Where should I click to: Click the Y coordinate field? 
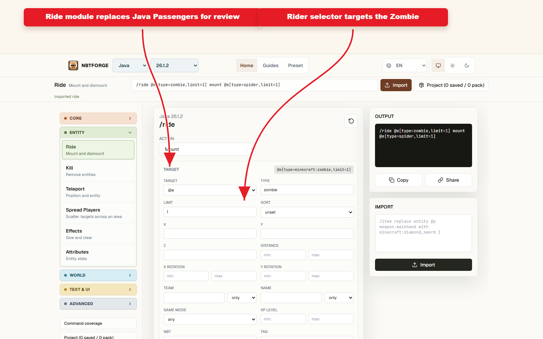[307, 234]
